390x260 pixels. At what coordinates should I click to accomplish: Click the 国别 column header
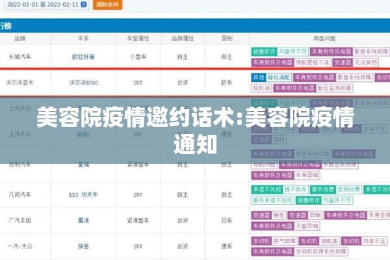(227, 38)
